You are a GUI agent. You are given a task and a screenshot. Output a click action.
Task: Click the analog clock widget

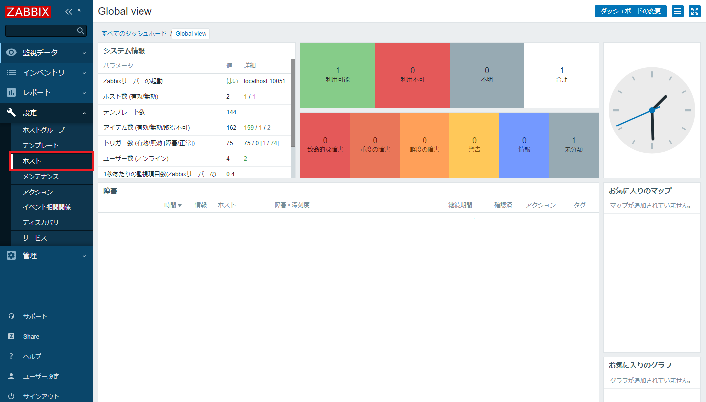tap(652, 110)
